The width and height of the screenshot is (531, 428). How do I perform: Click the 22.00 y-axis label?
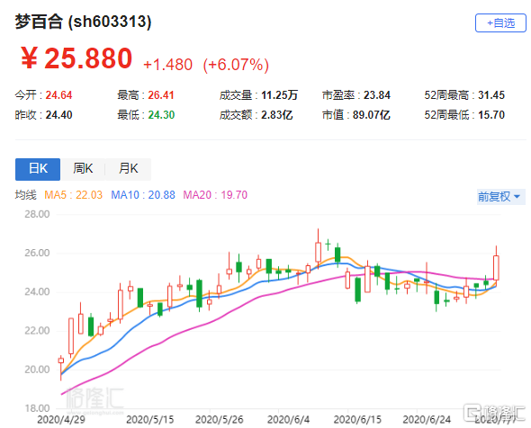[x=37, y=331]
